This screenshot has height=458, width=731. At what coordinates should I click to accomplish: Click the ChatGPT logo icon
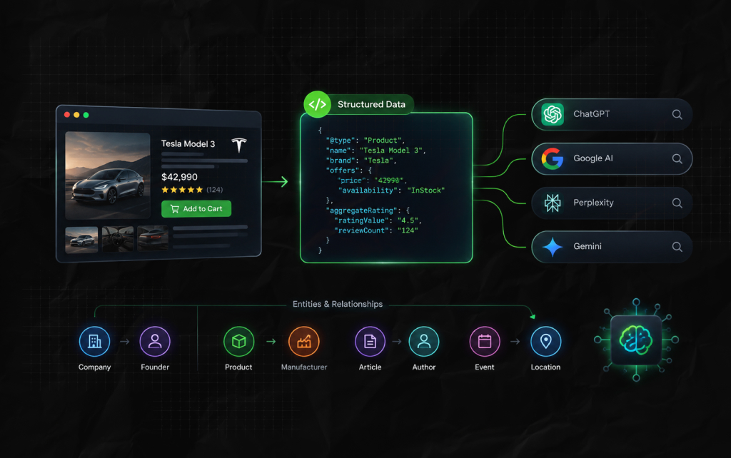(x=553, y=114)
